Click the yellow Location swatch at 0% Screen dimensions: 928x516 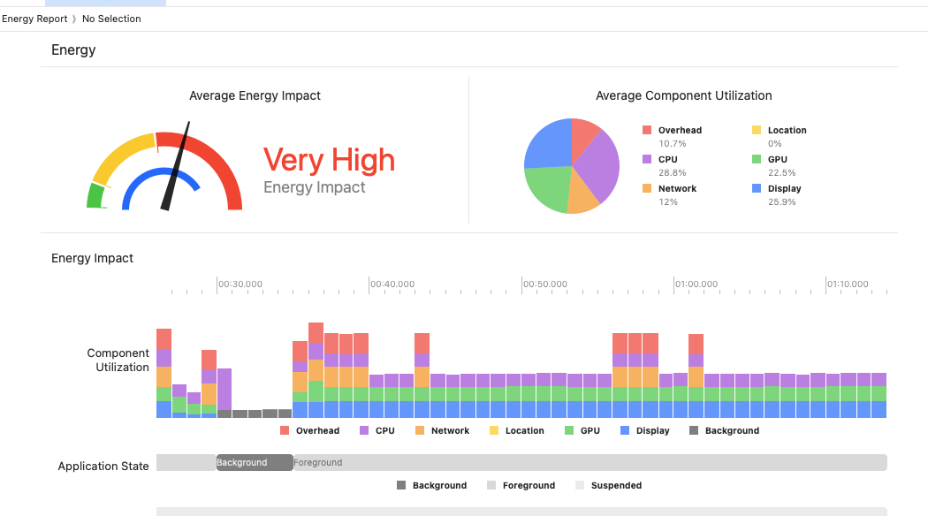pos(757,131)
